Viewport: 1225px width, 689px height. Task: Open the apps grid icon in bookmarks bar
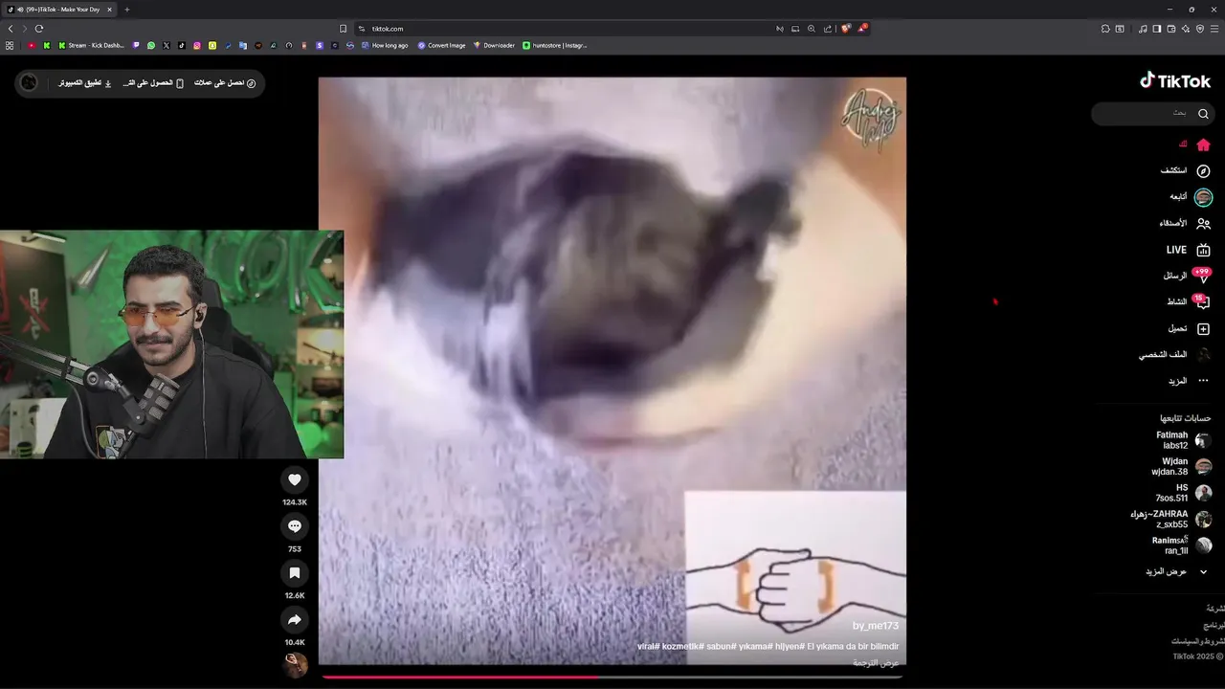[x=10, y=45]
